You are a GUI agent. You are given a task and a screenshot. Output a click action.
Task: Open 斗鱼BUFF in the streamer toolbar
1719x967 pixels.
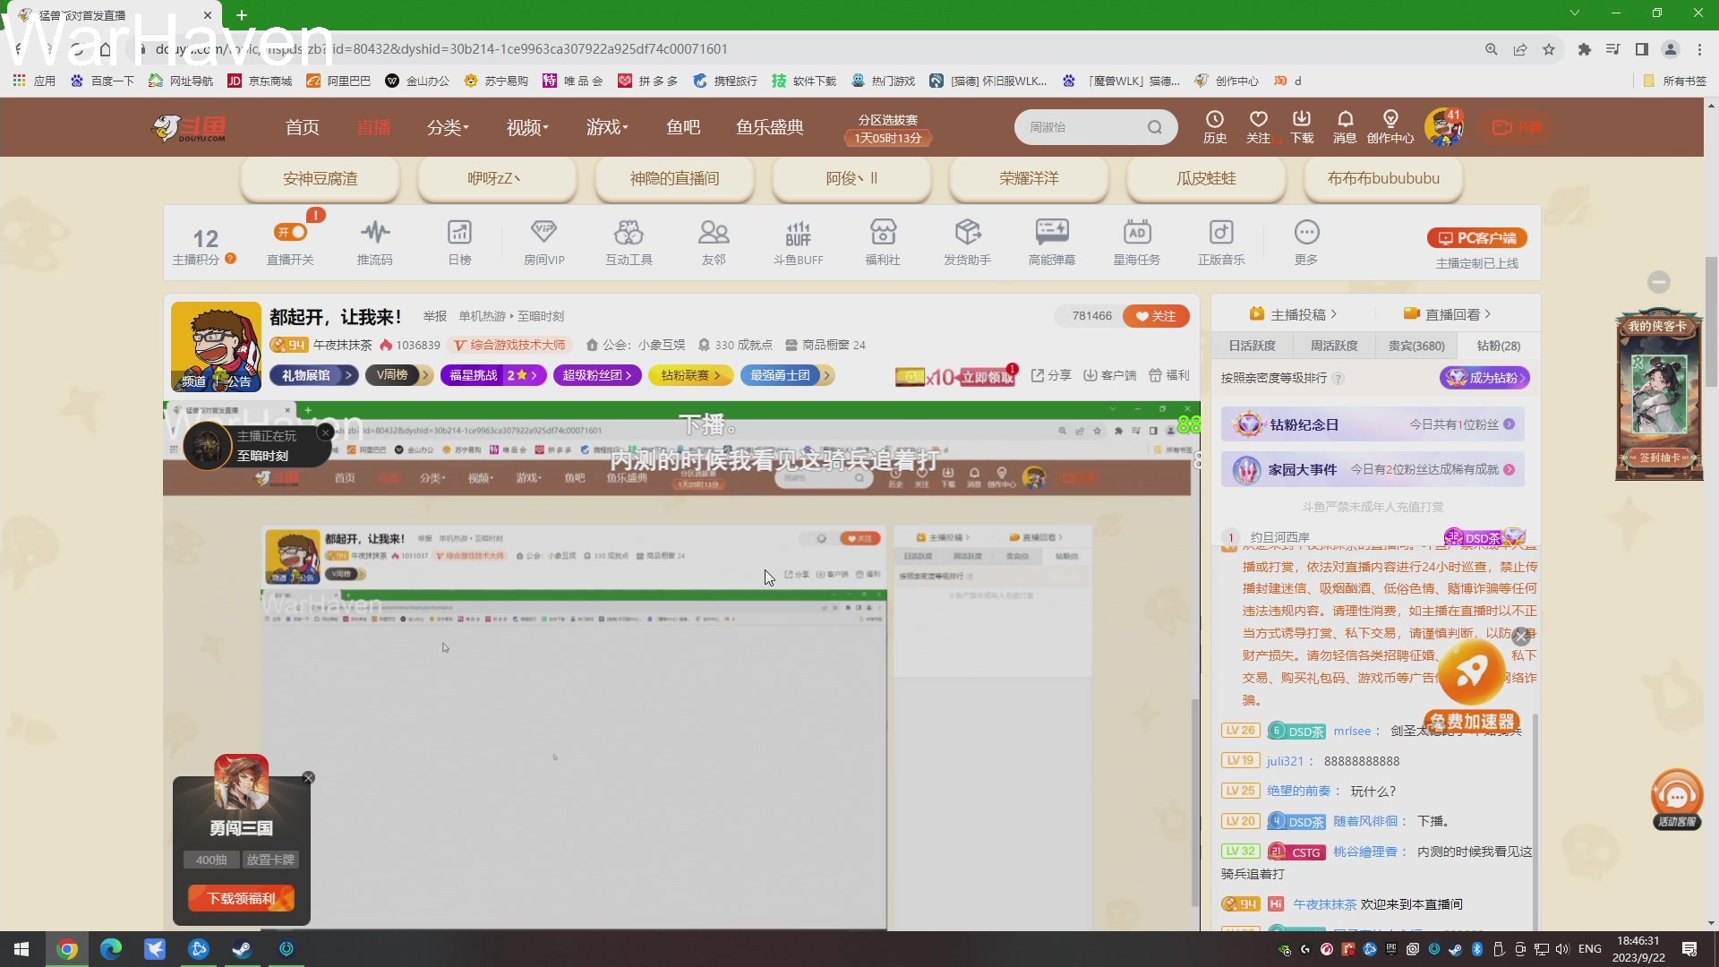coord(798,242)
